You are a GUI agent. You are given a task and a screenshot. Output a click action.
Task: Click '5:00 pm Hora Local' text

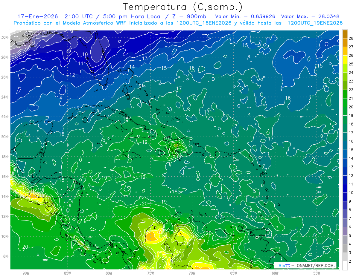coord(133,16)
